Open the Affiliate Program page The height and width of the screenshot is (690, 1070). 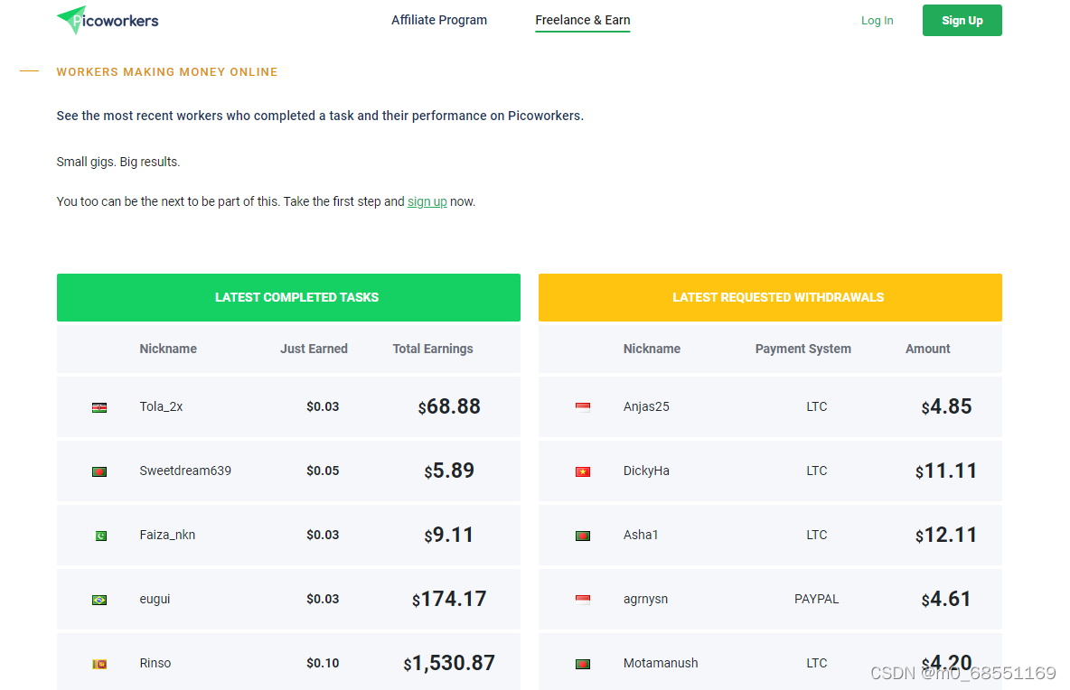(x=439, y=21)
